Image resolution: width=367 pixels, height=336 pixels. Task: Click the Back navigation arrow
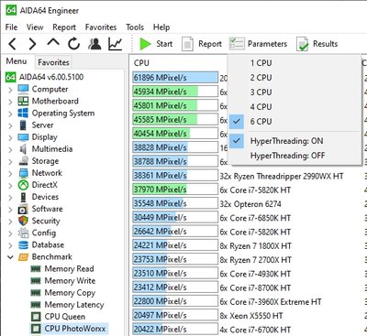(13, 44)
